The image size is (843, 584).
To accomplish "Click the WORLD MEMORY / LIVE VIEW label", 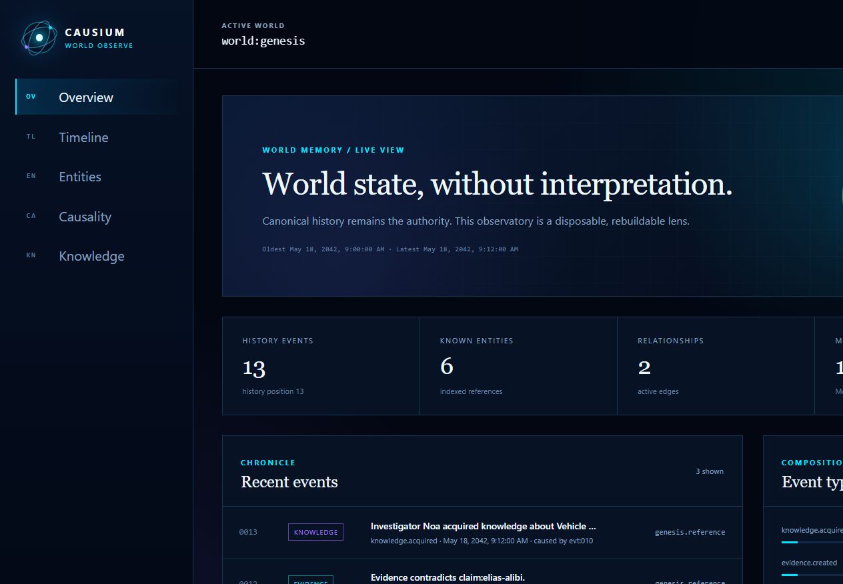I will pyautogui.click(x=333, y=150).
